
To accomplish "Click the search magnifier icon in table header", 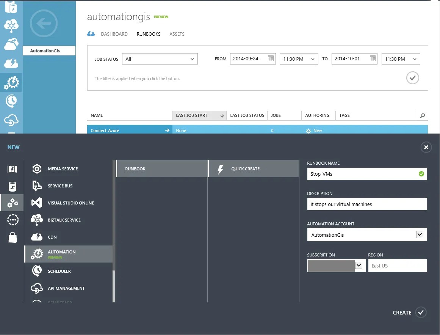I will pos(422,115).
